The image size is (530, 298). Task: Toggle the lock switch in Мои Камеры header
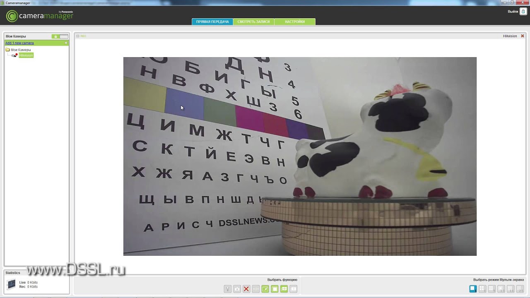pos(60,36)
